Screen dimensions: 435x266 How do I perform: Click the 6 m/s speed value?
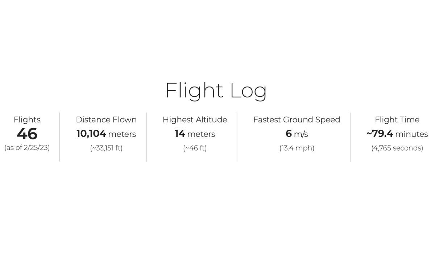[x=297, y=134]
